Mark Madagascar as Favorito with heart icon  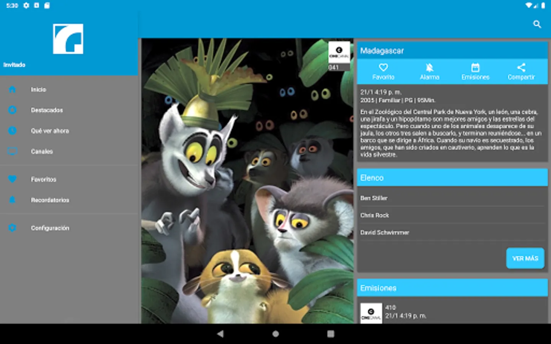[x=383, y=68]
